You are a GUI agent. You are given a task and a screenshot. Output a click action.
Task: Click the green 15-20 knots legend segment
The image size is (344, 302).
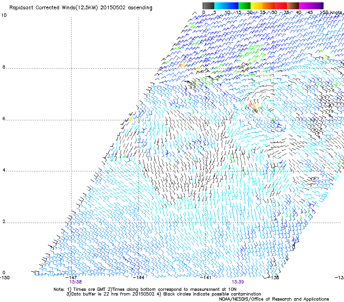[245, 6]
